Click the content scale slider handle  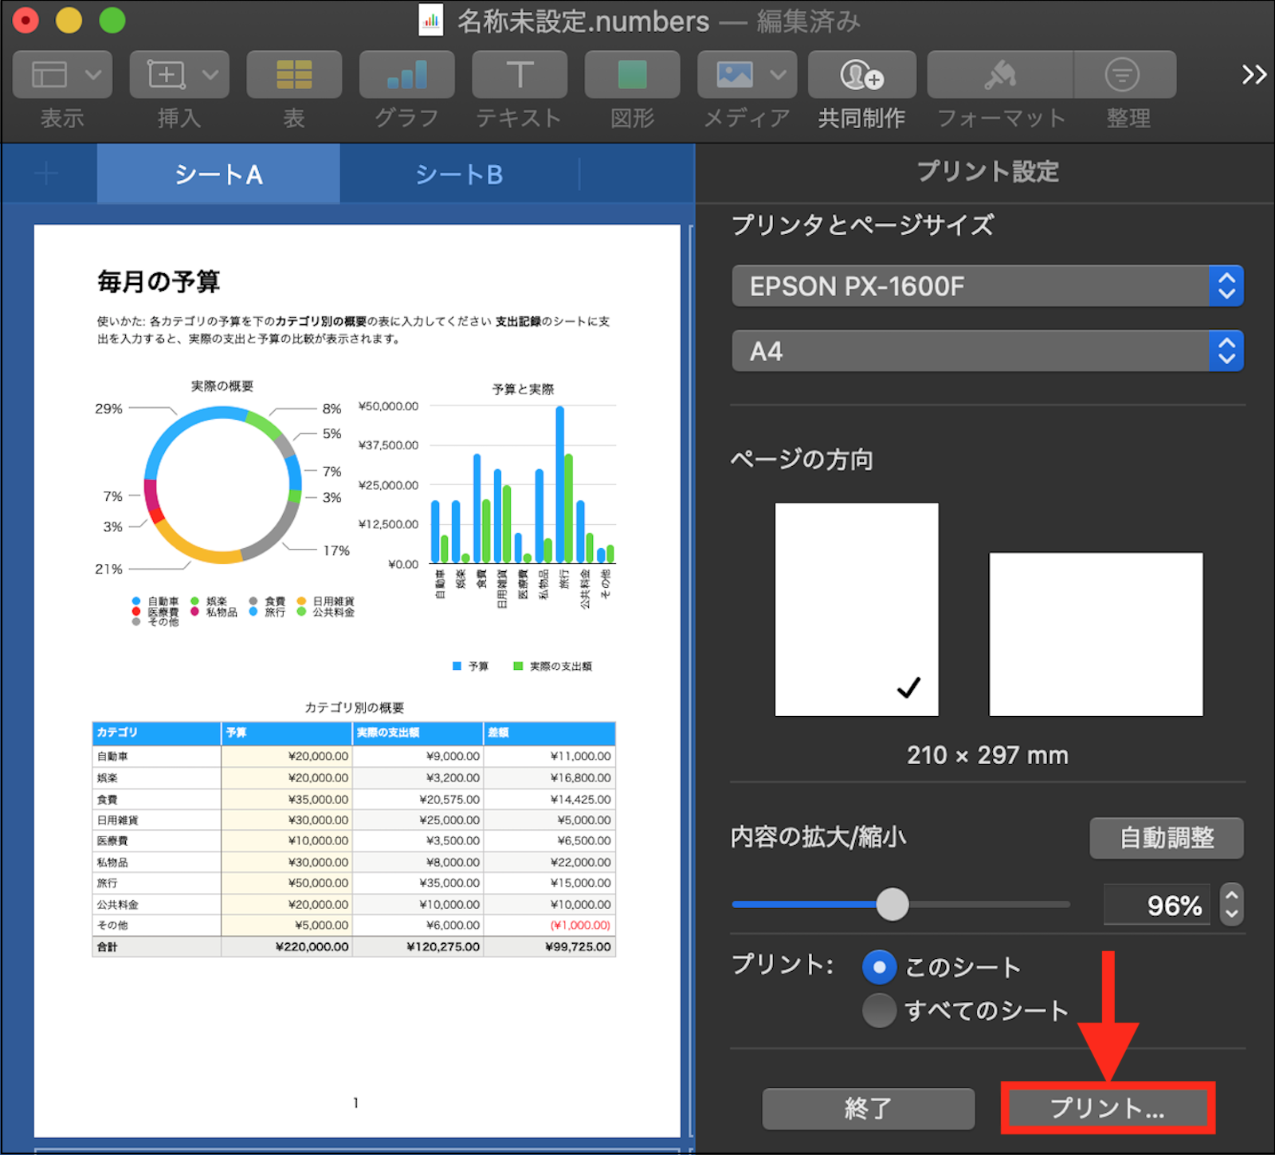click(x=892, y=904)
